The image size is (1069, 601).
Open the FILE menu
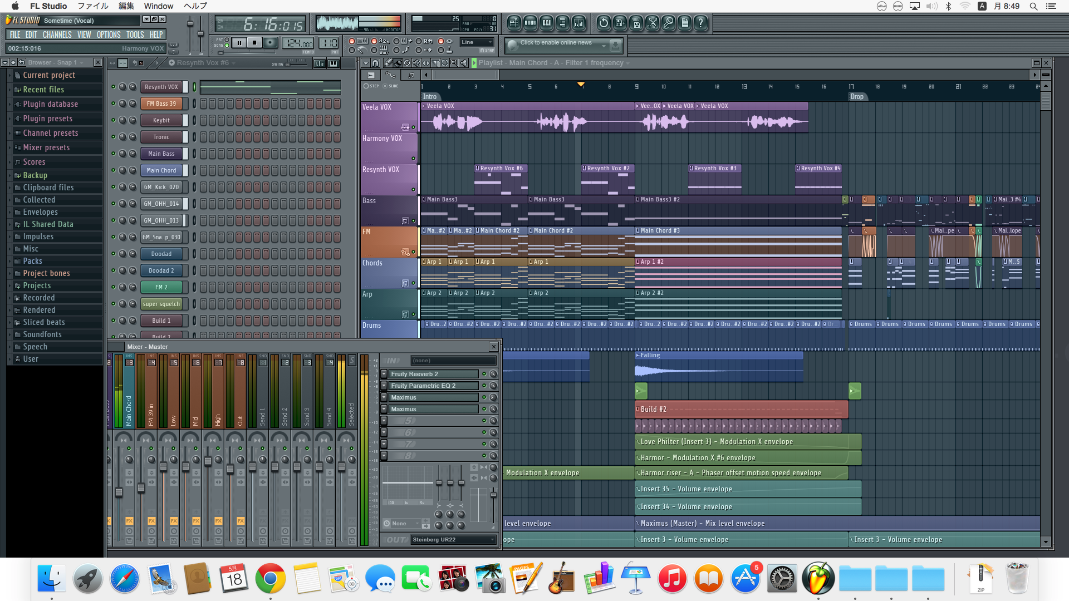15,35
